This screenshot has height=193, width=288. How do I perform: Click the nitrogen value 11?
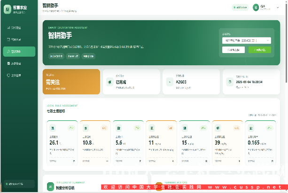[x=151, y=143]
